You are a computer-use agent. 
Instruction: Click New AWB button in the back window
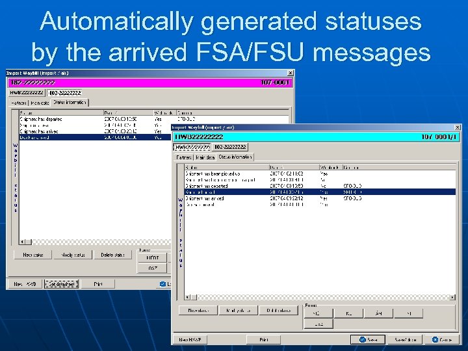25,284
